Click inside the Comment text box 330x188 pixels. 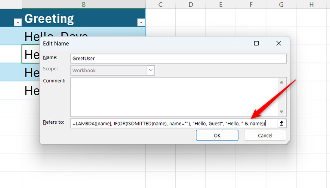(x=174, y=97)
